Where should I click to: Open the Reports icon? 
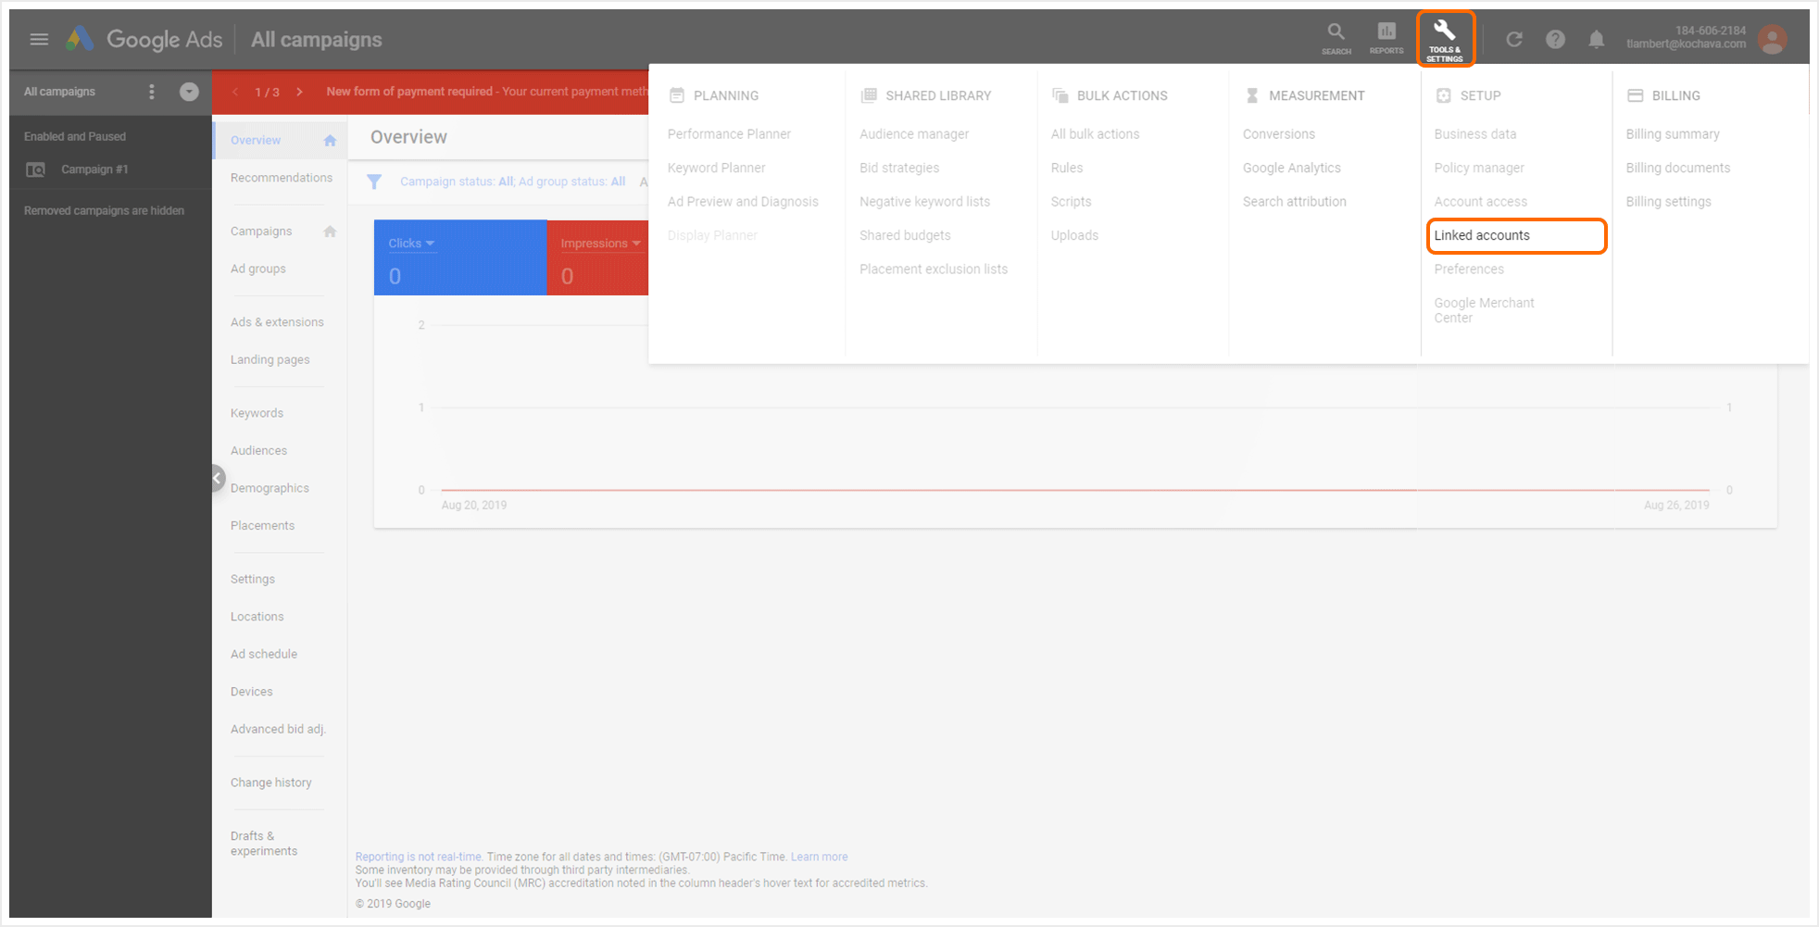1386,39
